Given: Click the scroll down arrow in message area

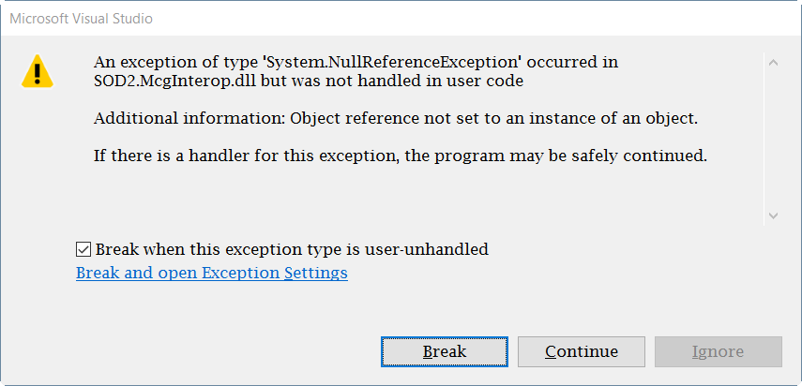Looking at the screenshot, I should point(773,216).
